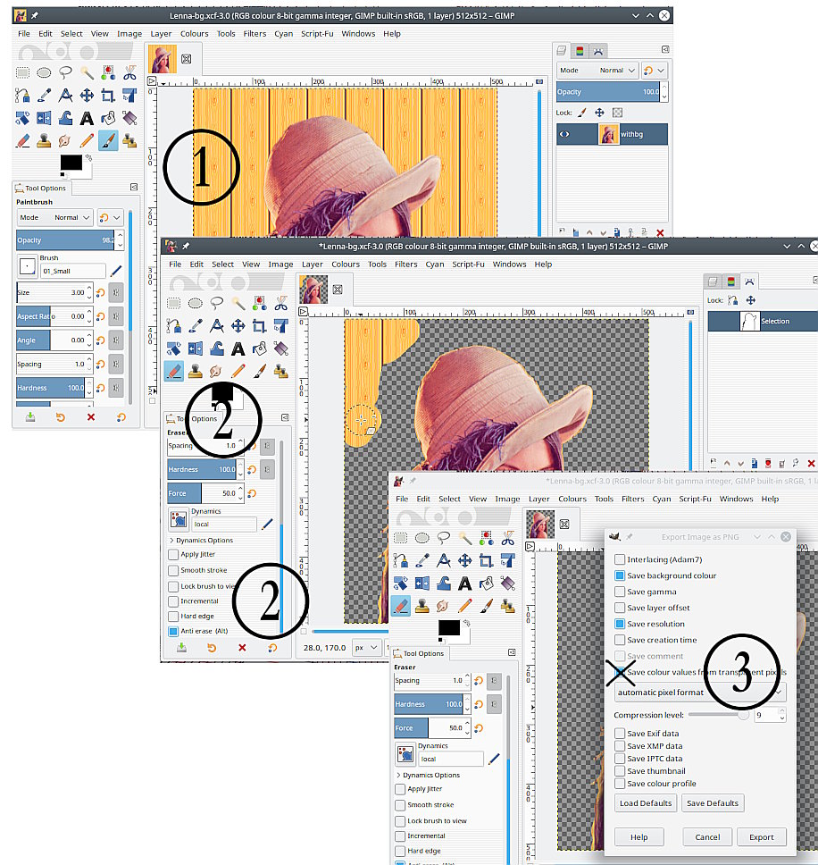Viewport: 818px width, 865px height.
Task: Check Save Exif data option
Action: tap(620, 733)
